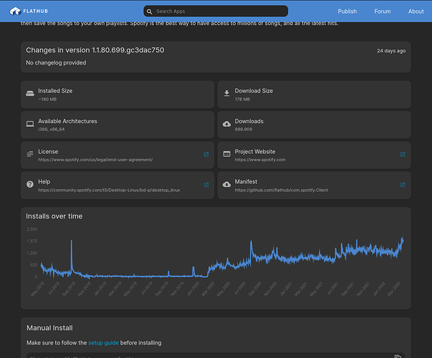Follow the setup guide link
Viewport: 432px width, 358px height.
tap(103, 343)
